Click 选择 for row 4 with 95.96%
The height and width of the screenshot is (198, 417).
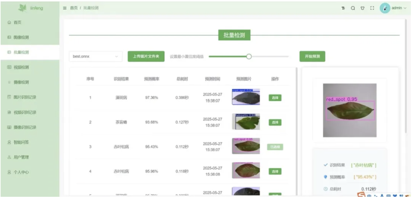point(275,171)
